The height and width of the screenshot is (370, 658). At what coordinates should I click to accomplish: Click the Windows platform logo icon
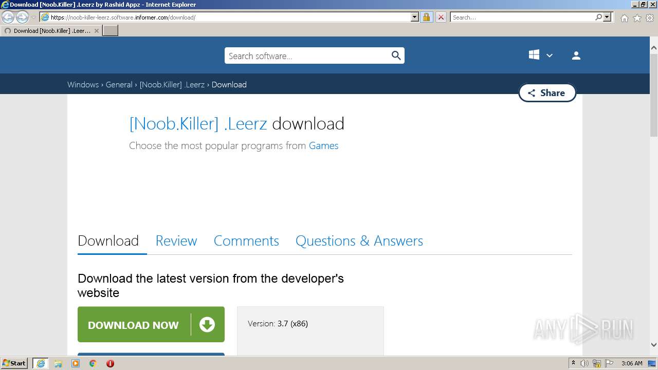[534, 55]
